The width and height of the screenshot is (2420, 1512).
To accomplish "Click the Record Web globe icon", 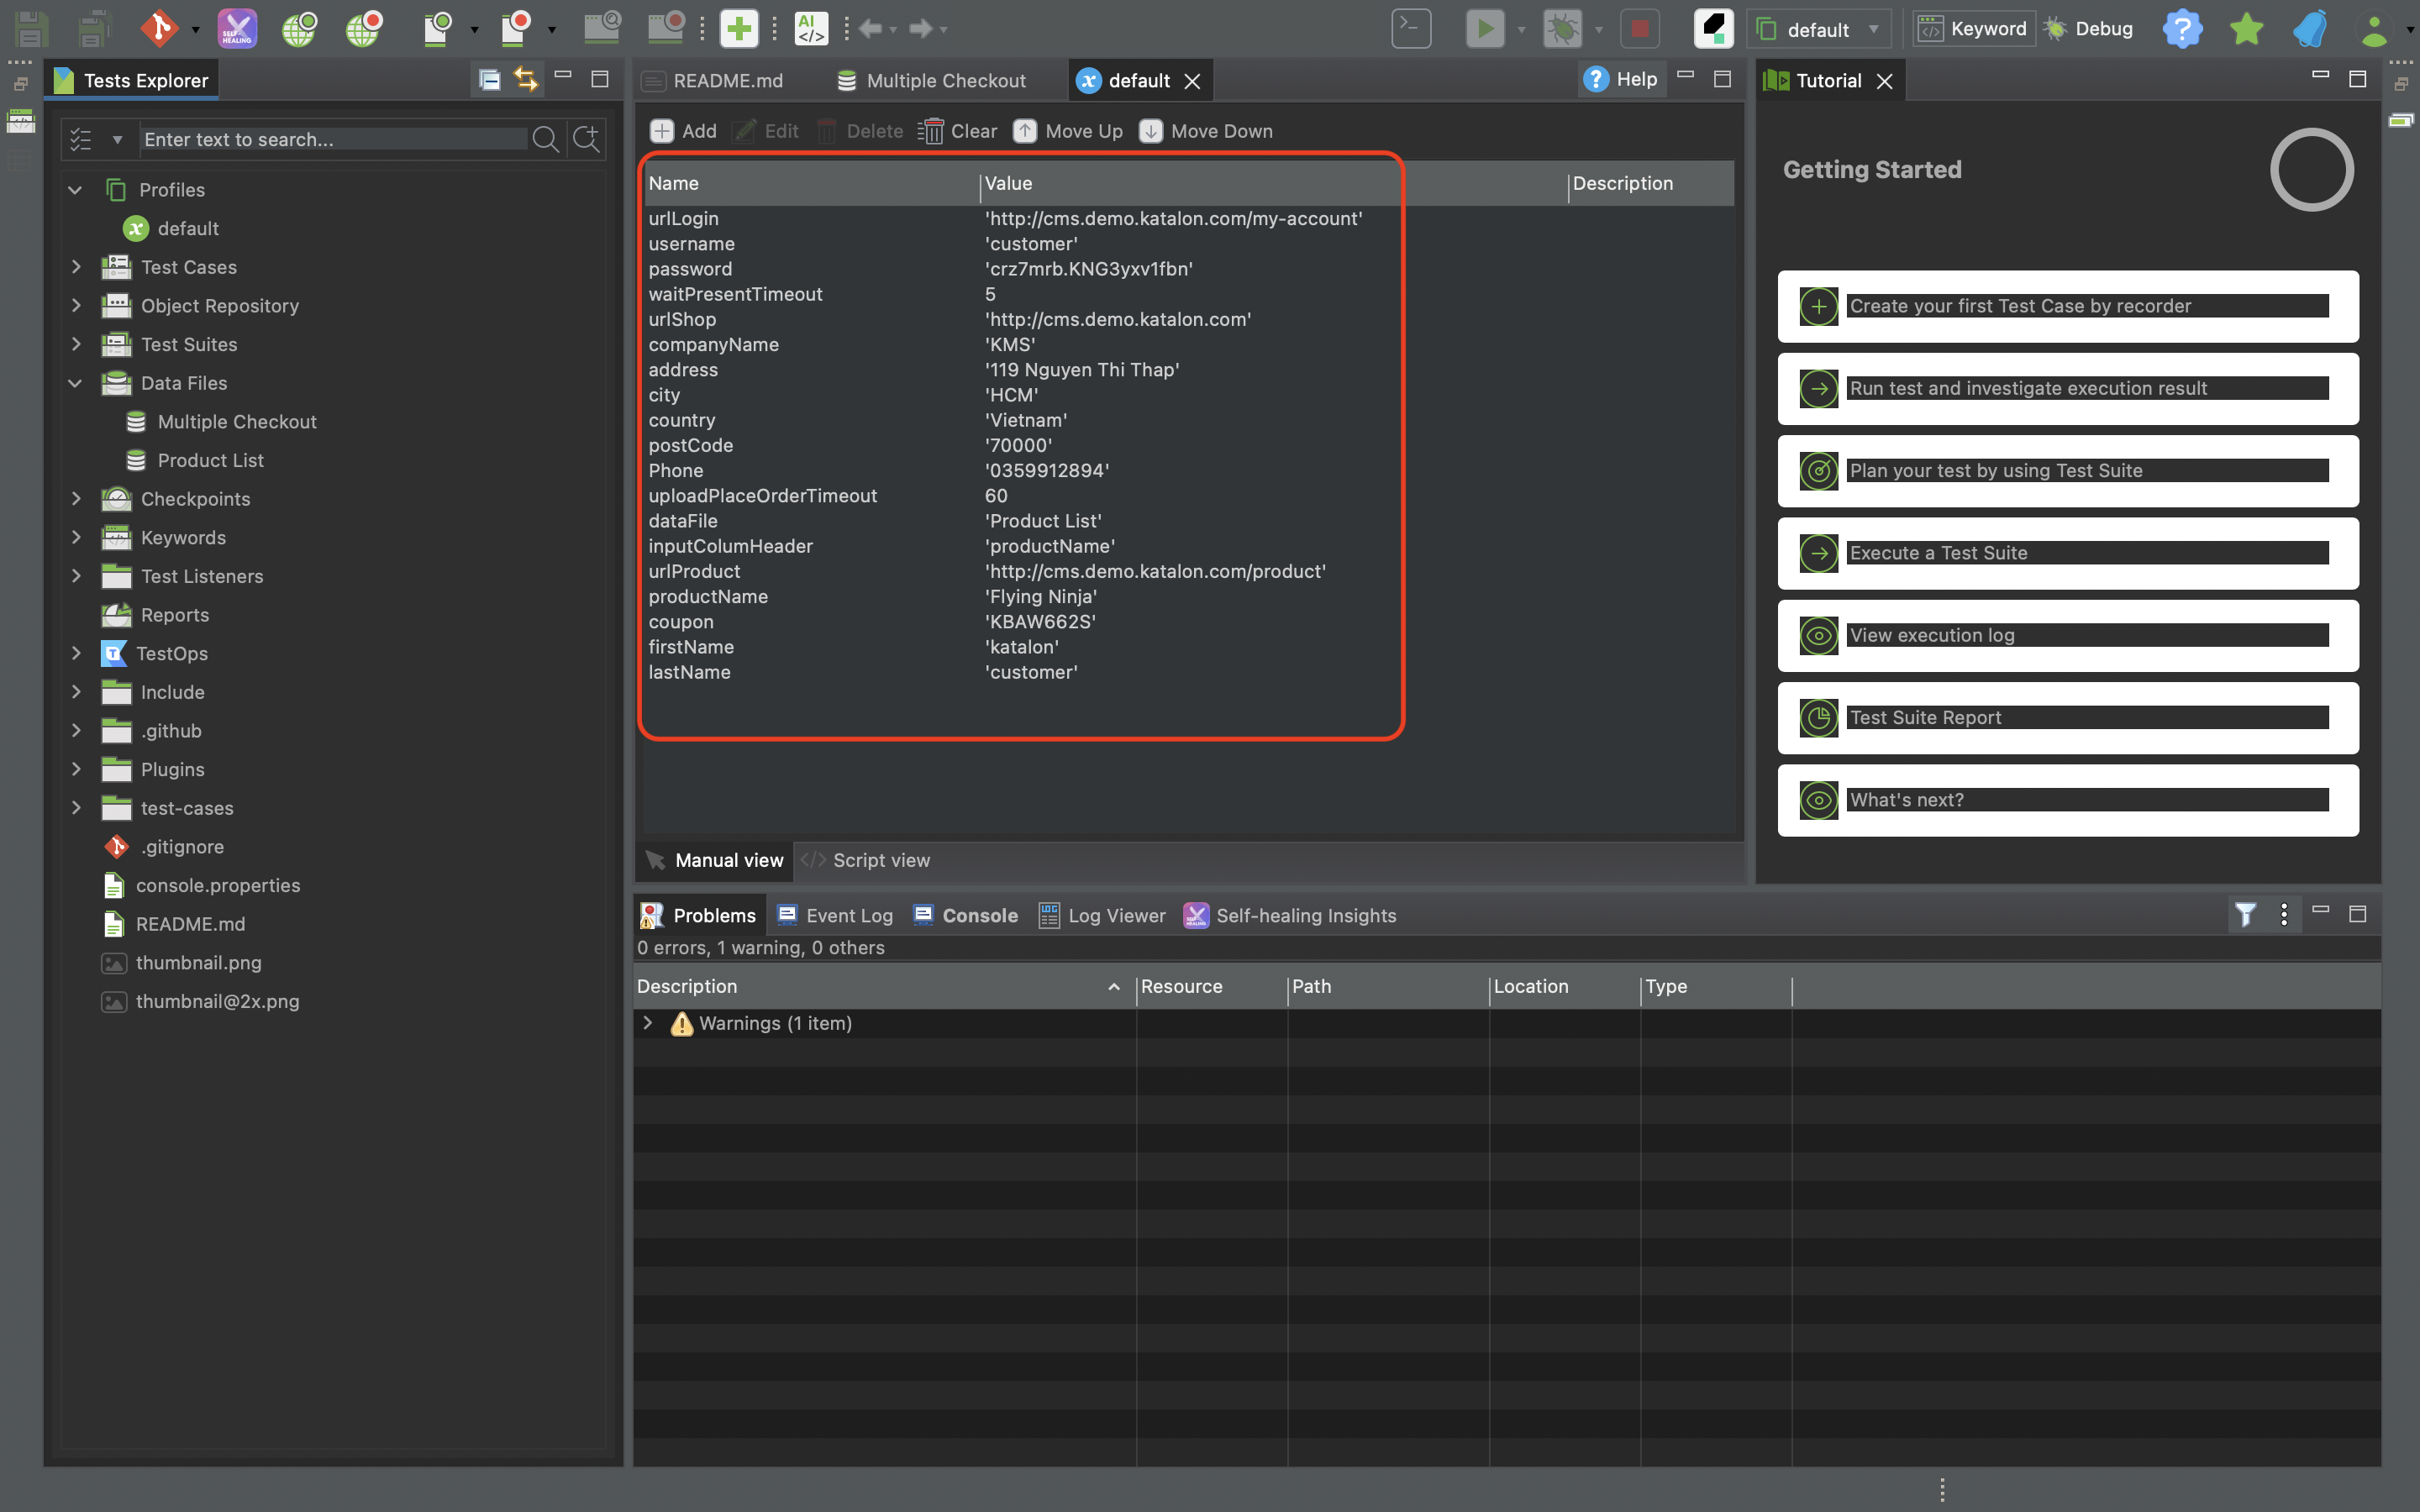I will [363, 28].
